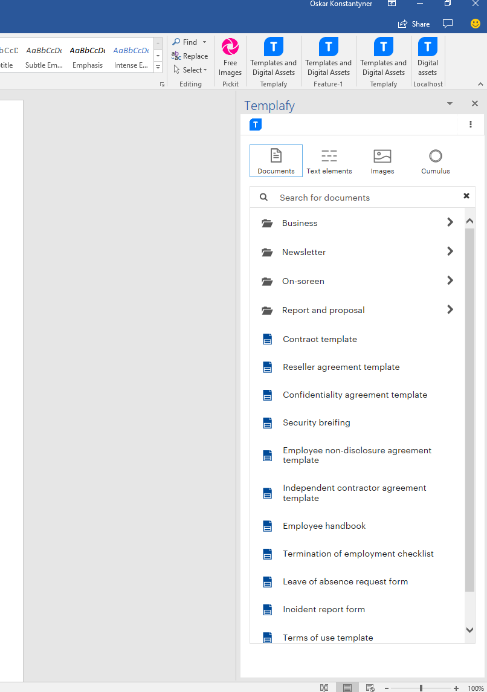Open the Styles pane dialog launcher

(162, 84)
